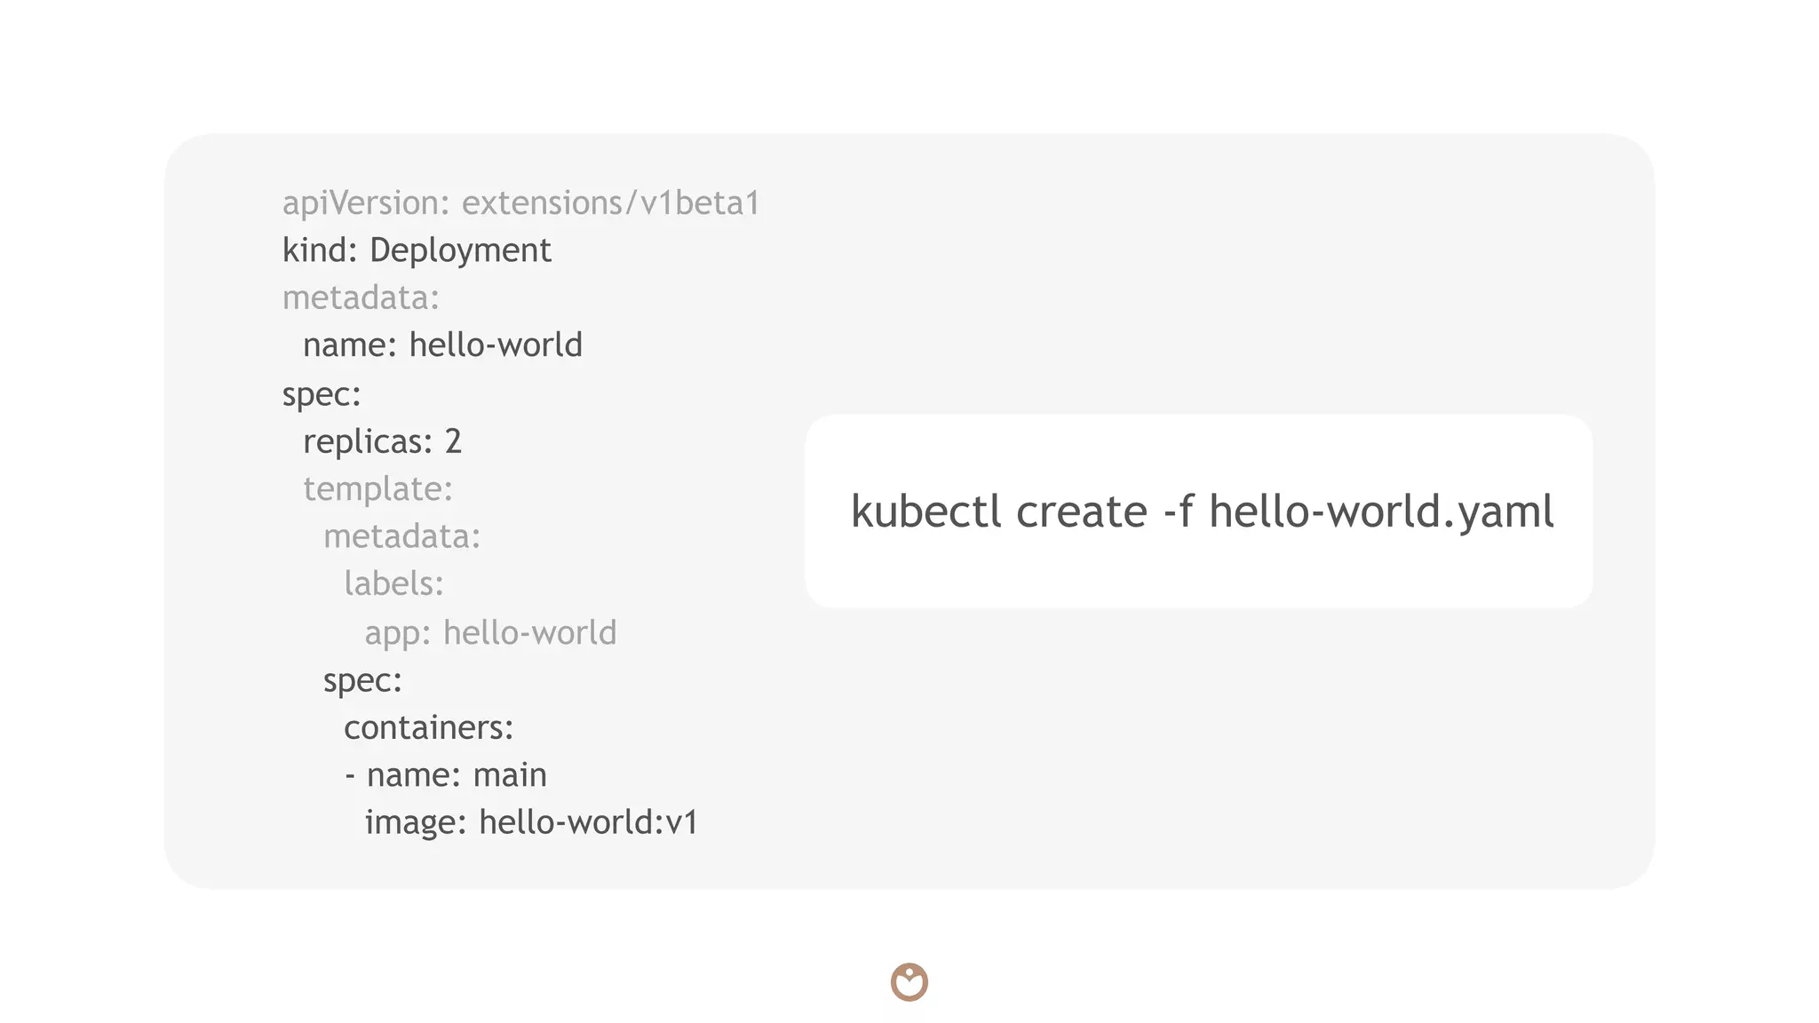Viewport: 1819px width, 1023px height.
Task: Click the top-level 'spec:' line above replicas
Action: tap(322, 394)
